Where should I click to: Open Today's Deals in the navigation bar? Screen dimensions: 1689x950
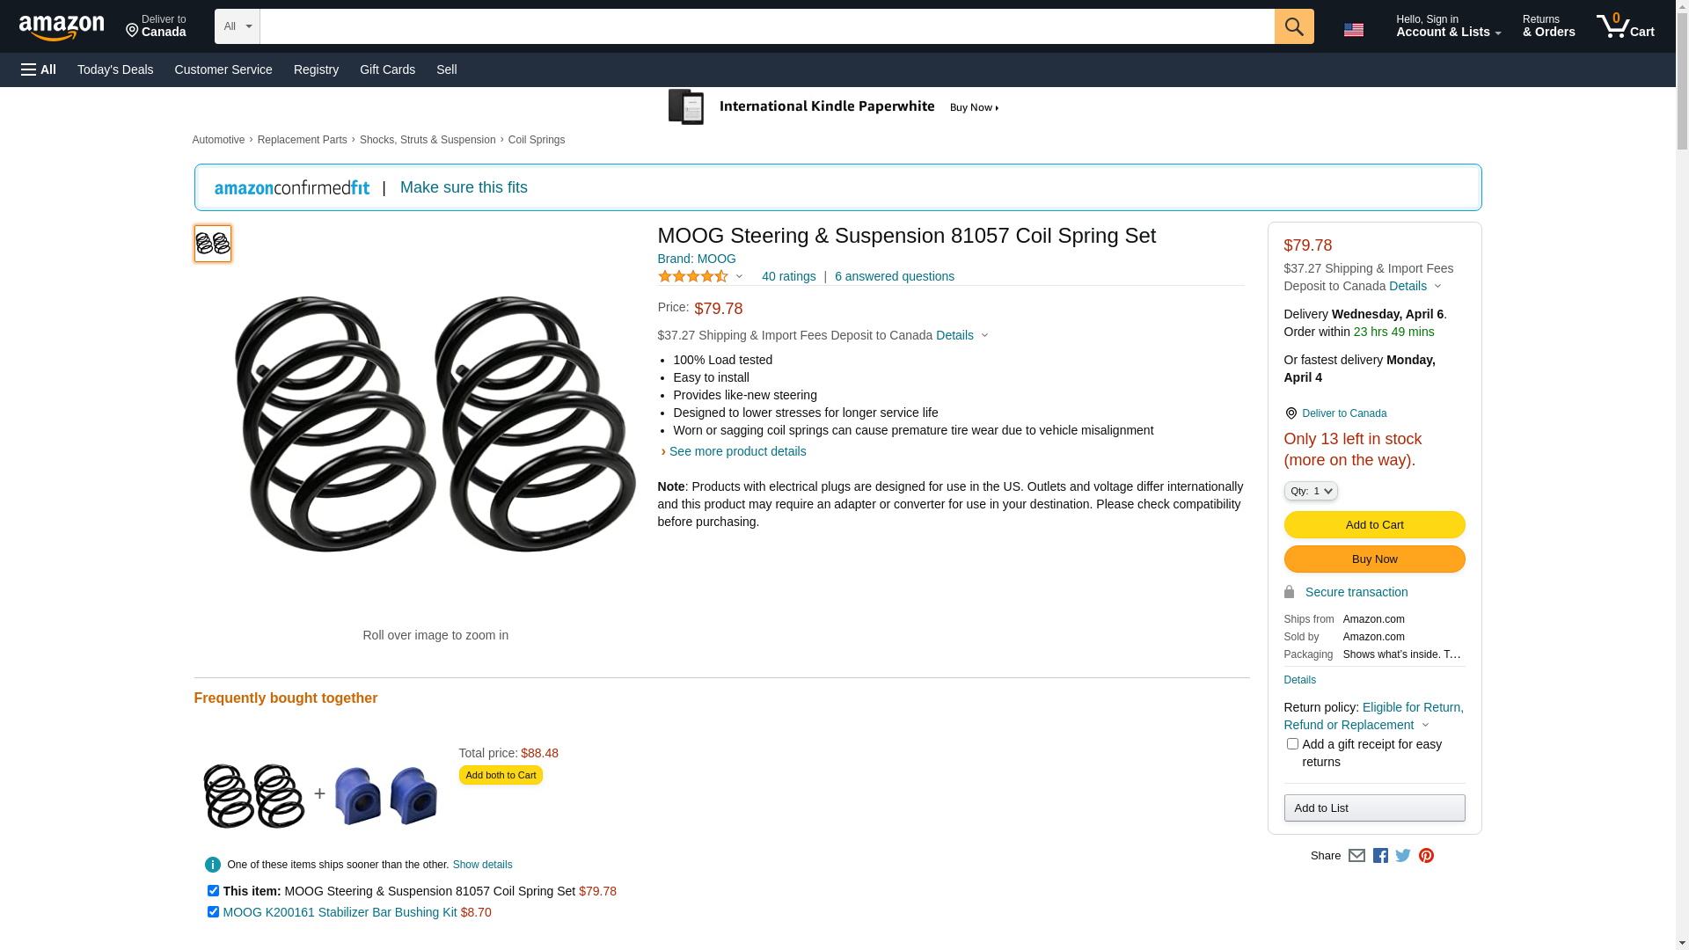coord(115,69)
